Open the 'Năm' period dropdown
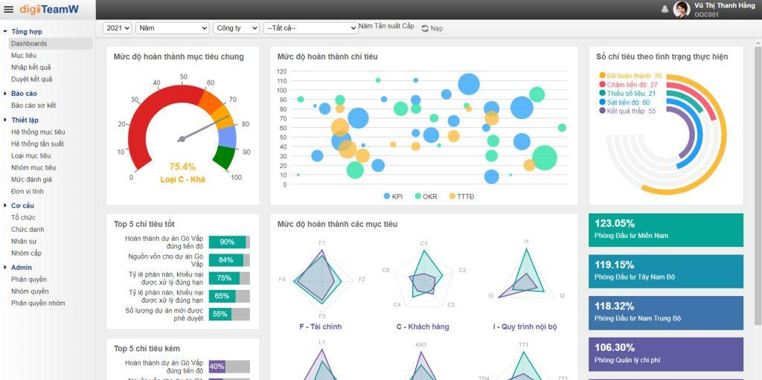762x380 pixels. [x=173, y=28]
